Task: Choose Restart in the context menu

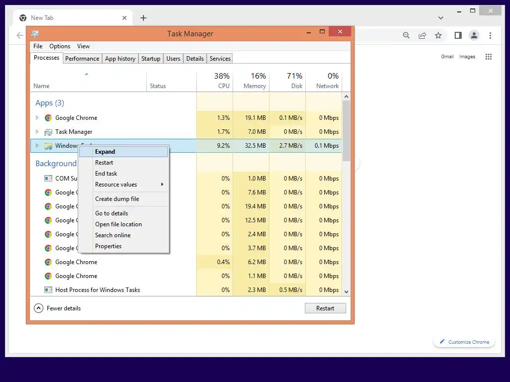Action: [124, 163]
